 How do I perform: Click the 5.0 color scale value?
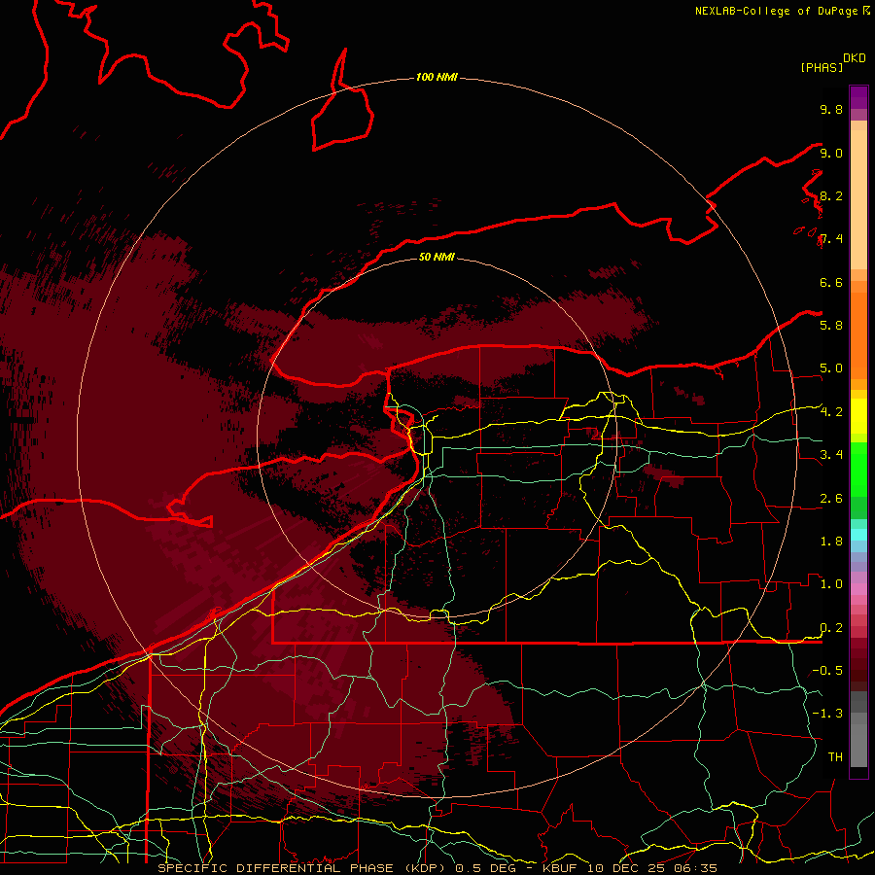click(x=831, y=368)
